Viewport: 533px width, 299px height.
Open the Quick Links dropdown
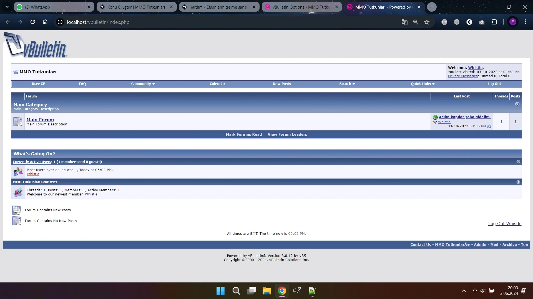click(423, 84)
